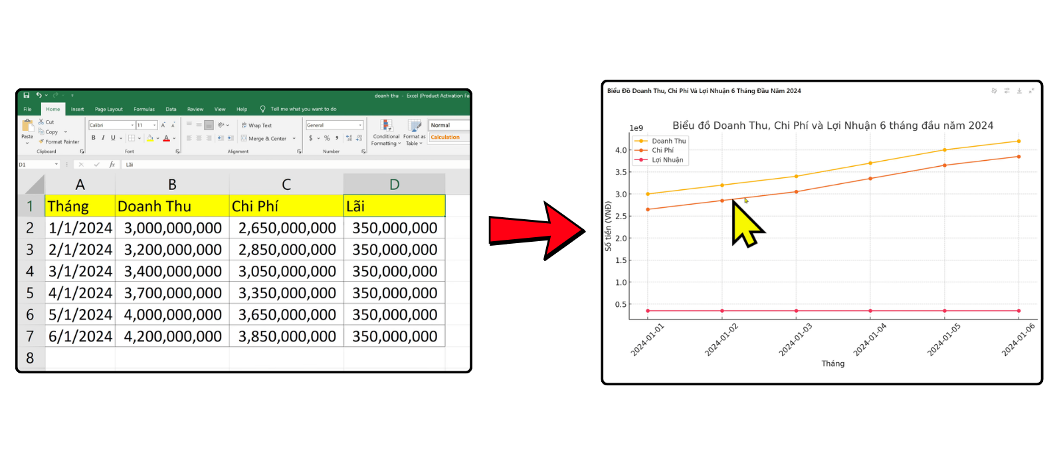The width and height of the screenshot is (1063, 465).
Task: Toggle Align Right for the cell text
Action: 209,138
